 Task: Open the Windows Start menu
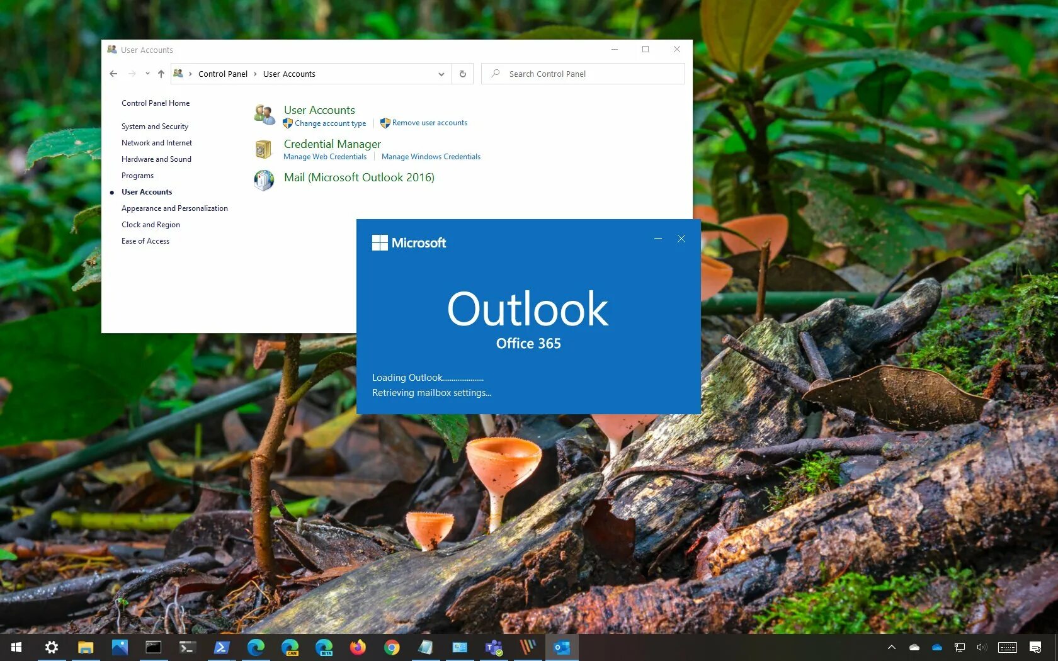tap(16, 647)
